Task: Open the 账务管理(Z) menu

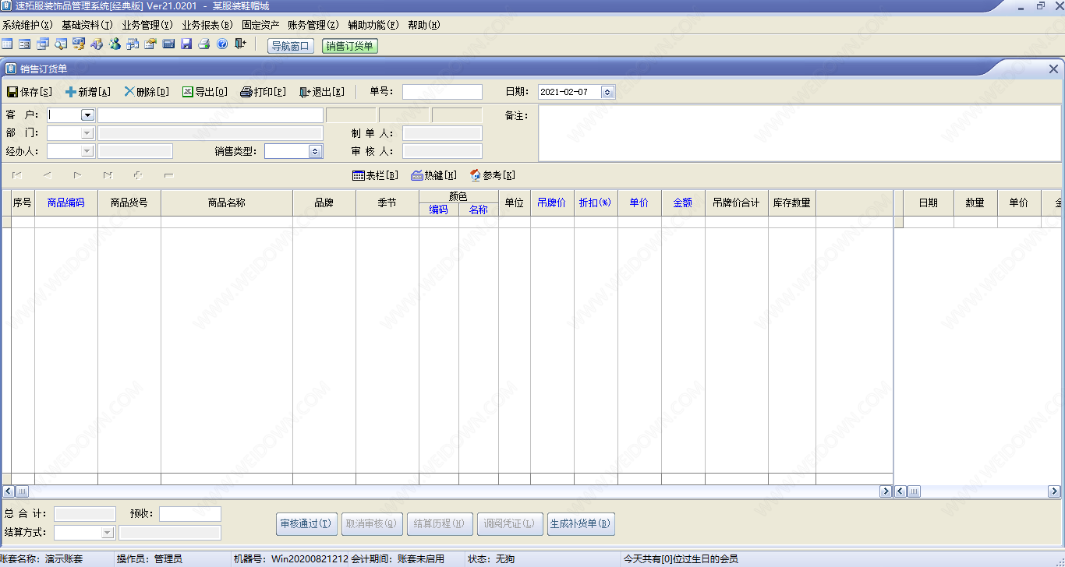Action: click(x=313, y=25)
